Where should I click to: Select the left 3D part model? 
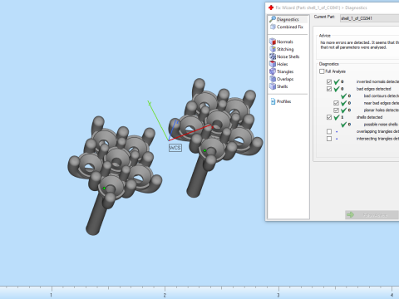(115, 175)
